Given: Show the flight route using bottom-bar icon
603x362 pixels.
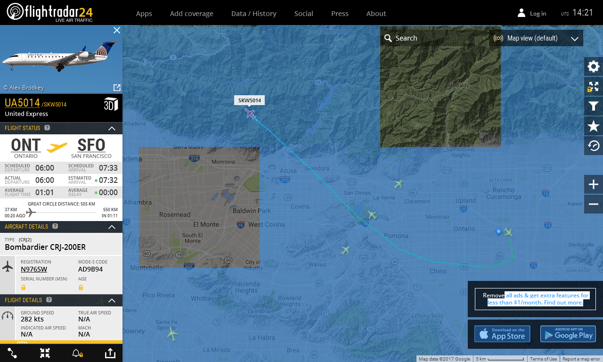Looking at the screenshot, I should (12, 353).
